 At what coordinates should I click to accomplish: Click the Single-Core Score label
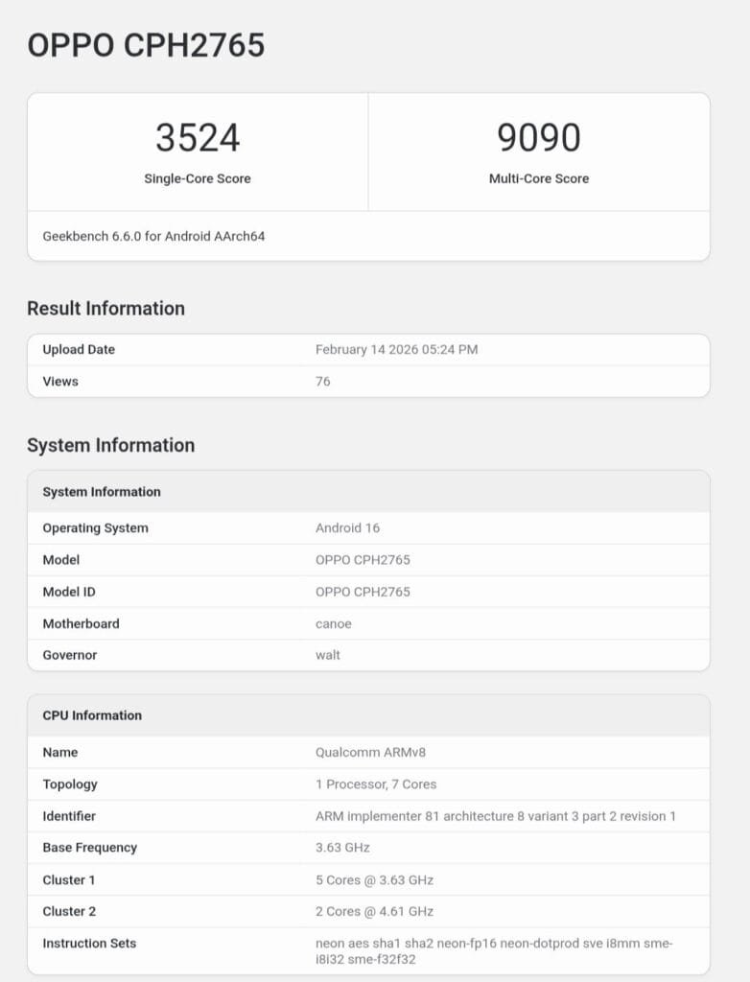[198, 178]
